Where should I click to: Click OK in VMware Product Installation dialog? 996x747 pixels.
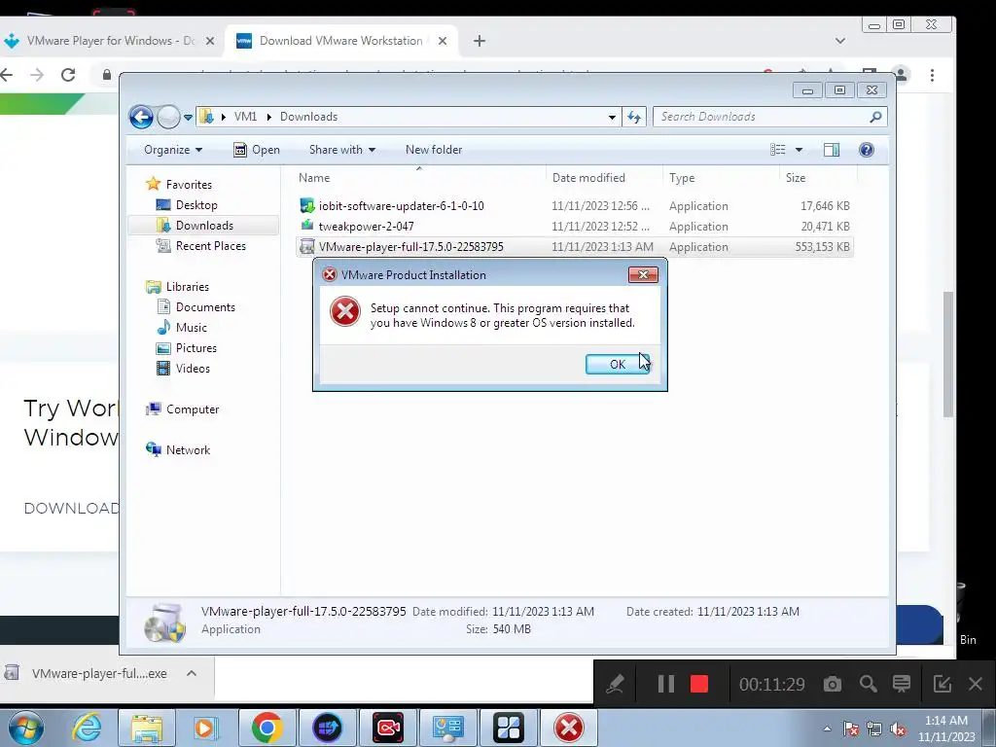pyautogui.click(x=618, y=364)
